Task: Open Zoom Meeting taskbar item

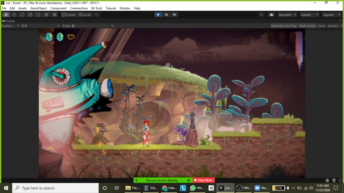Action: pos(261,188)
